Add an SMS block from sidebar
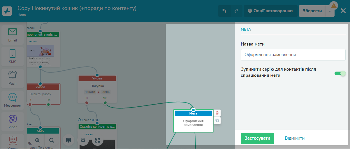The image size is (350, 149). pos(13,56)
